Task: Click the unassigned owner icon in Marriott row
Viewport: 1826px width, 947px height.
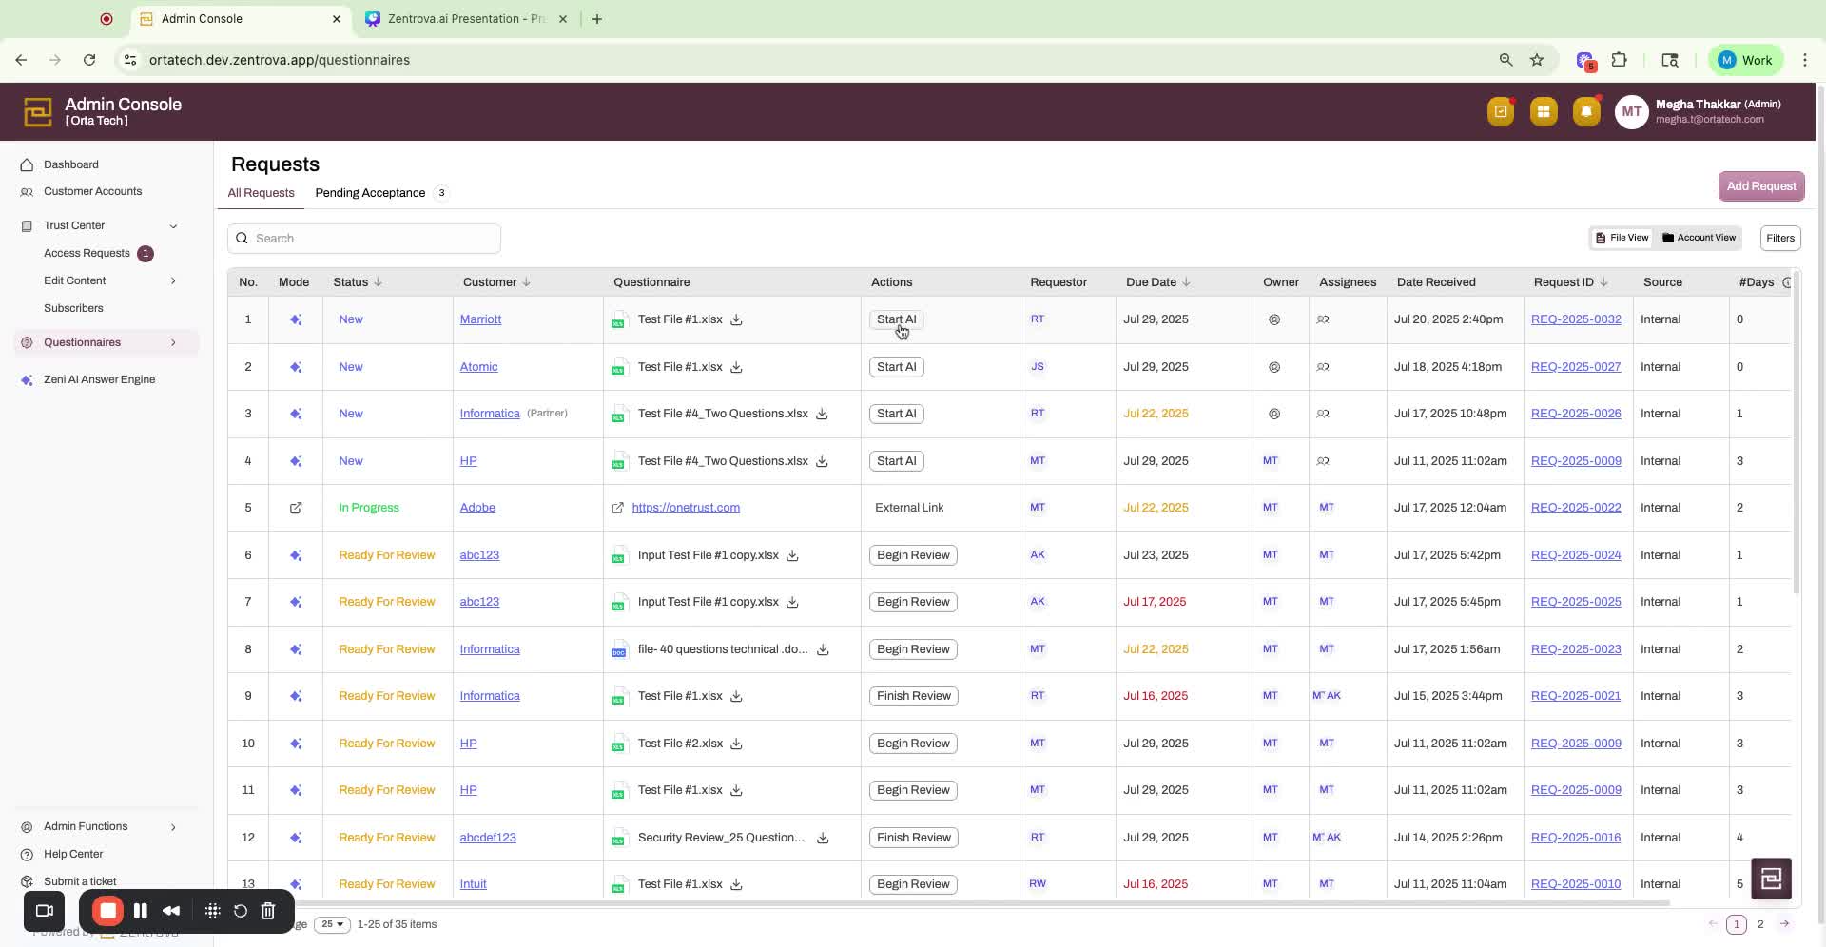Action: coord(1274,319)
